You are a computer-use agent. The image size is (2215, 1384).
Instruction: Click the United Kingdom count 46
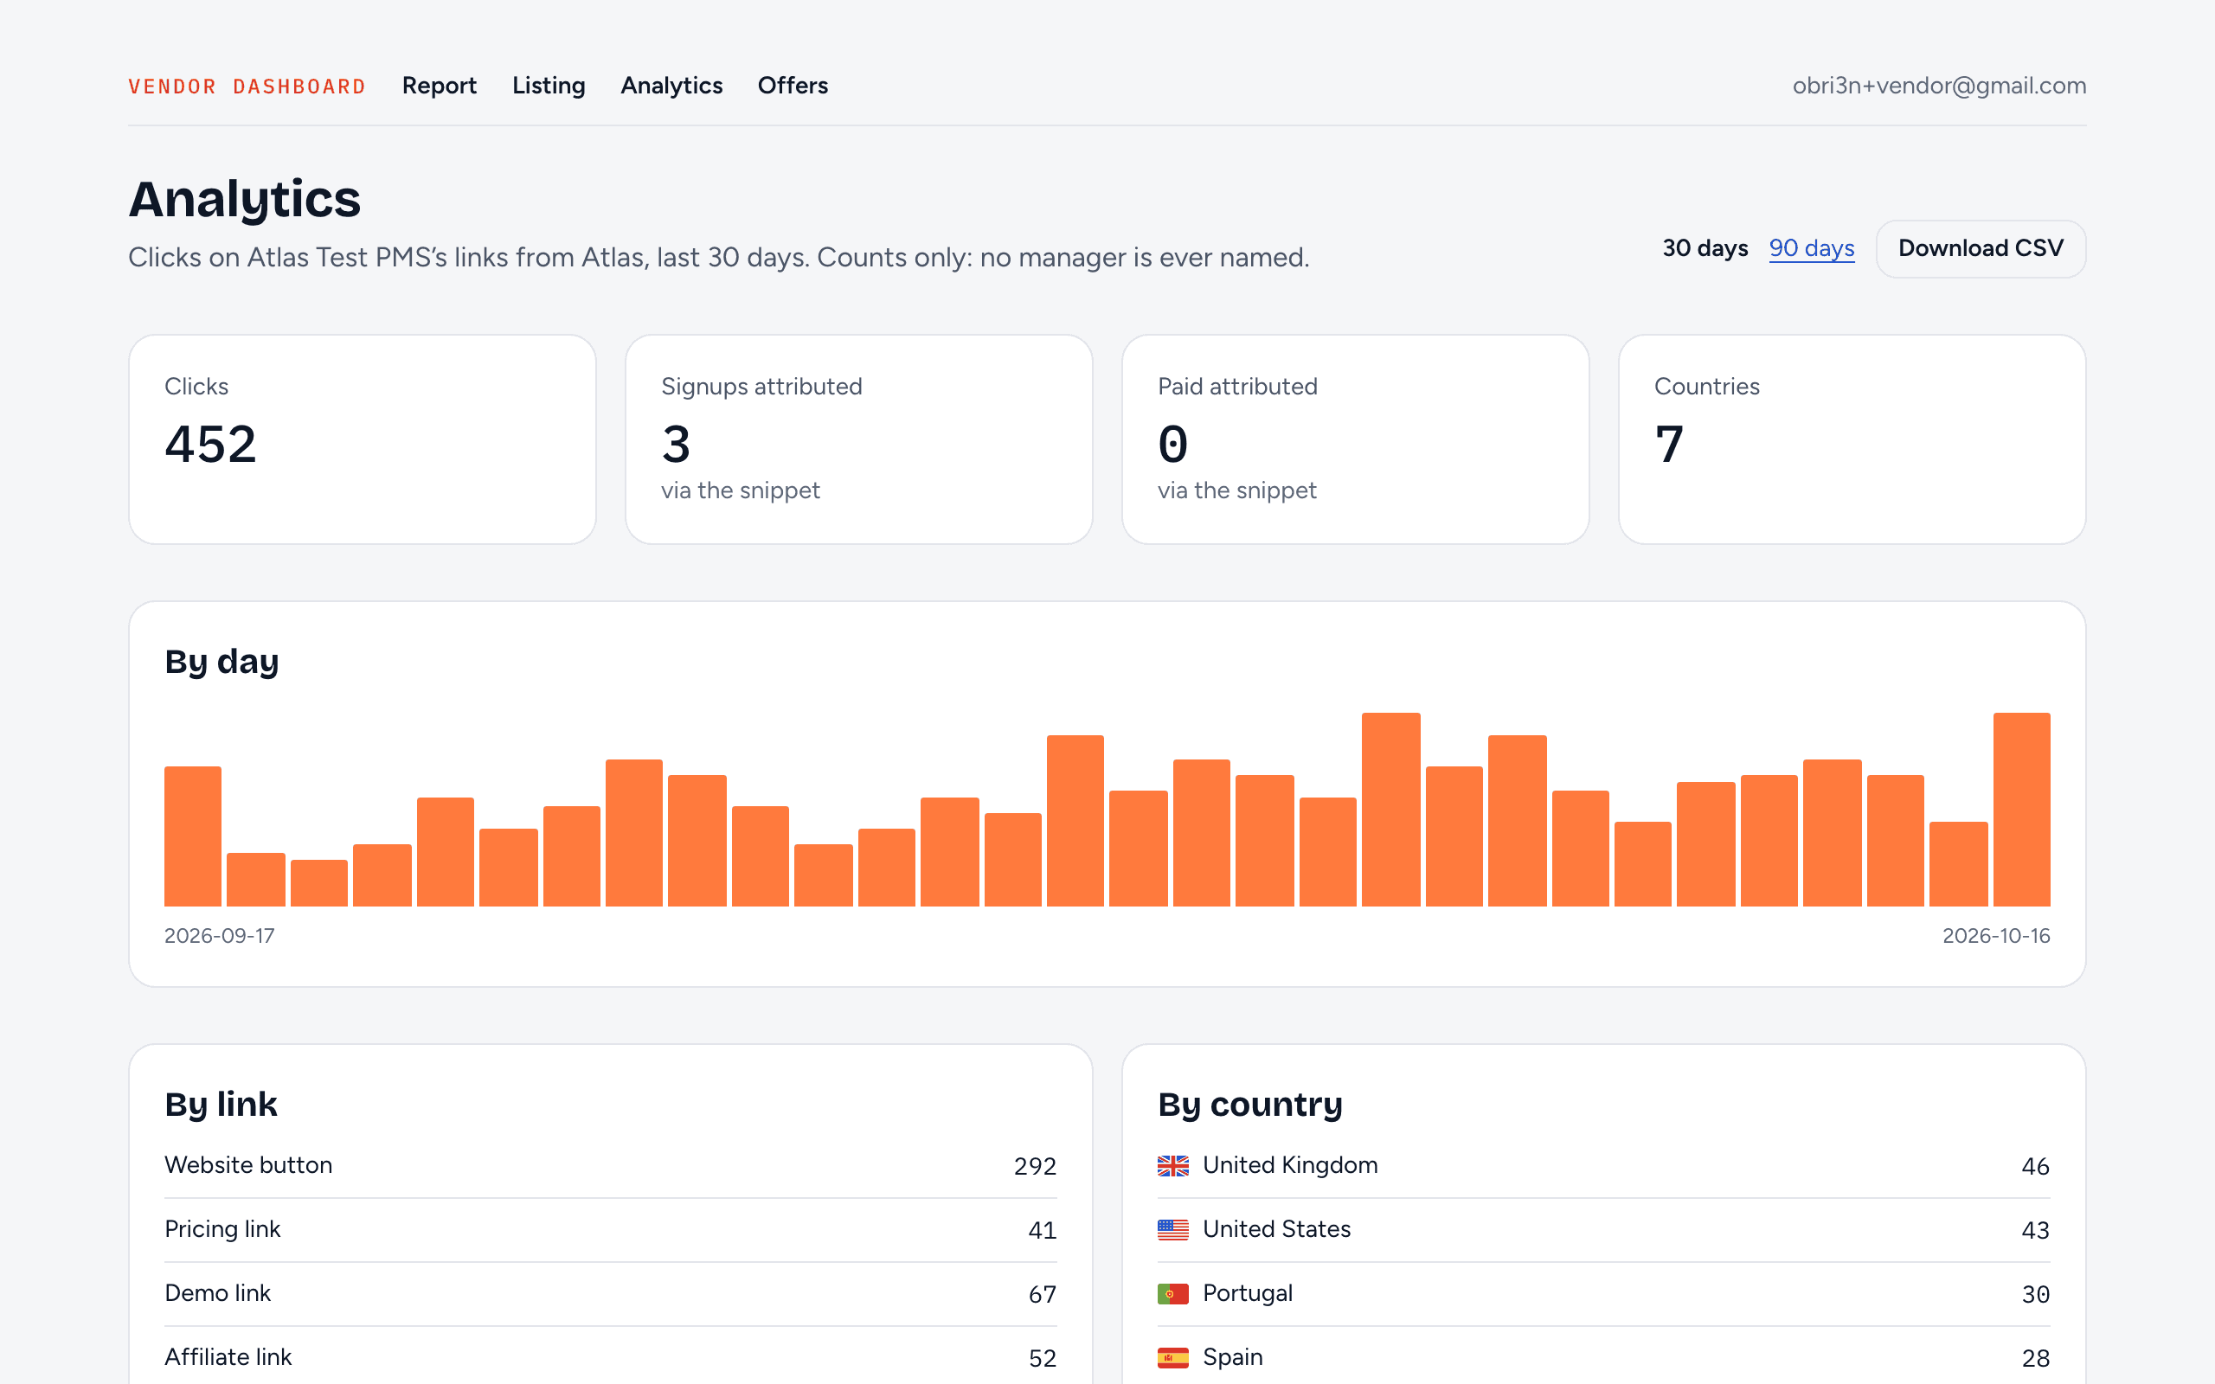[x=2036, y=1166]
